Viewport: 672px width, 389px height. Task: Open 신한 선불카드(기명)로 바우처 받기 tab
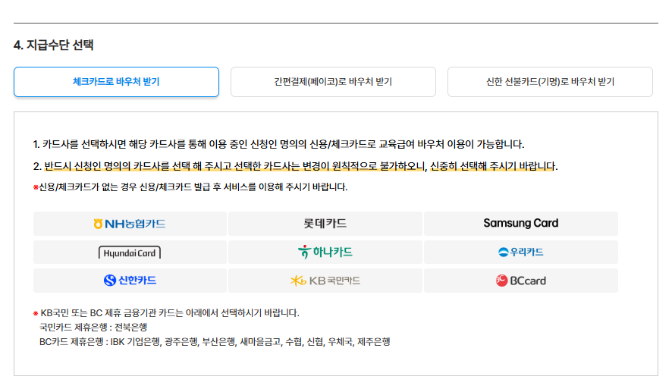click(x=550, y=82)
